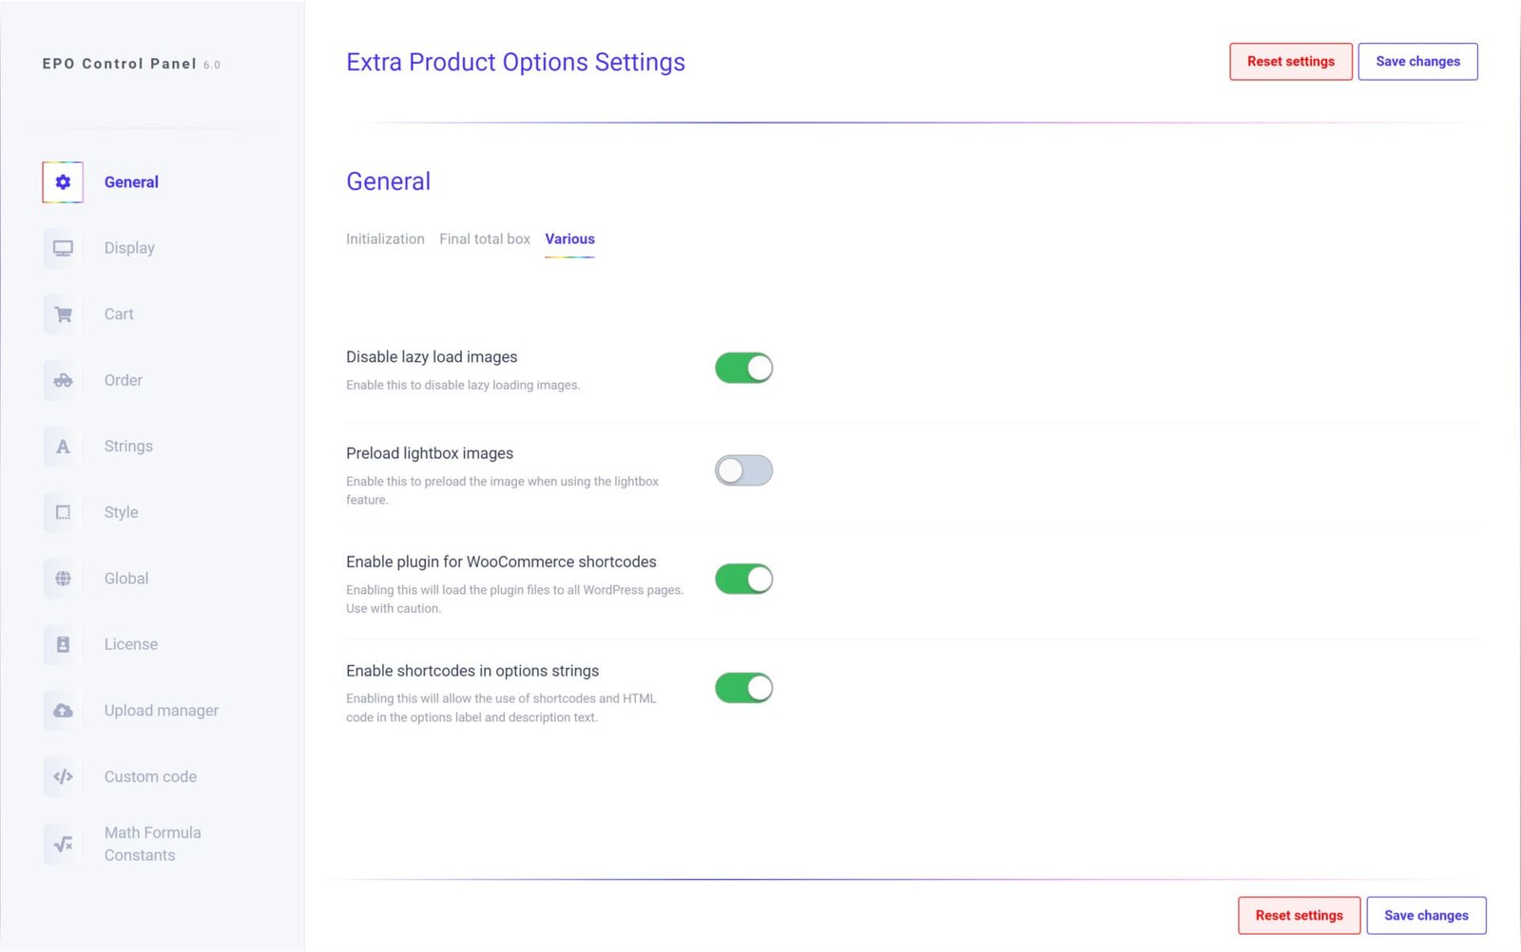Toggle Enable plugin for WooCommerce shortcodes
The height and width of the screenshot is (952, 1521).
(743, 579)
